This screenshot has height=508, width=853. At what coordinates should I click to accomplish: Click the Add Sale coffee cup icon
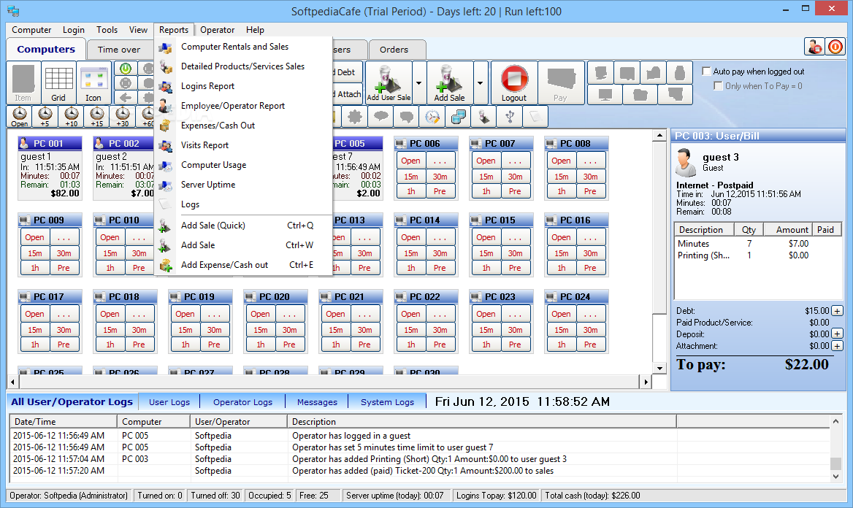click(450, 82)
